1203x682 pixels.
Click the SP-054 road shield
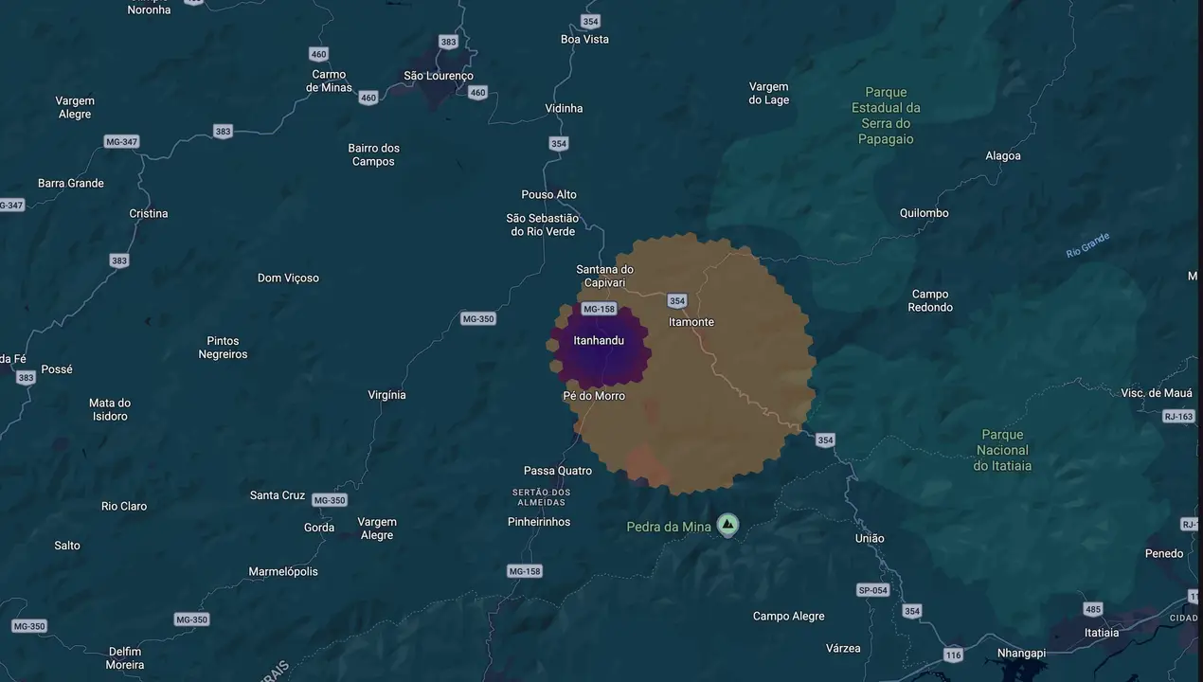point(872,590)
